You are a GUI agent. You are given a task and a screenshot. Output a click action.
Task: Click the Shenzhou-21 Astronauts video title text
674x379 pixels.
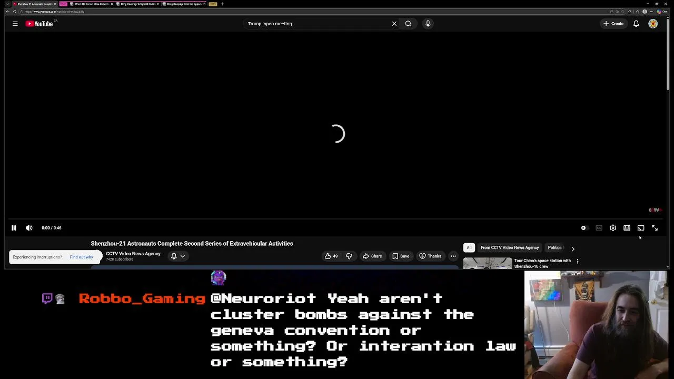192,244
